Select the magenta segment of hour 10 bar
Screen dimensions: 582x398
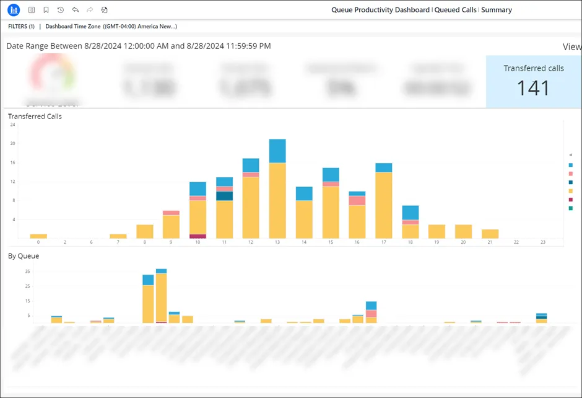click(x=198, y=236)
